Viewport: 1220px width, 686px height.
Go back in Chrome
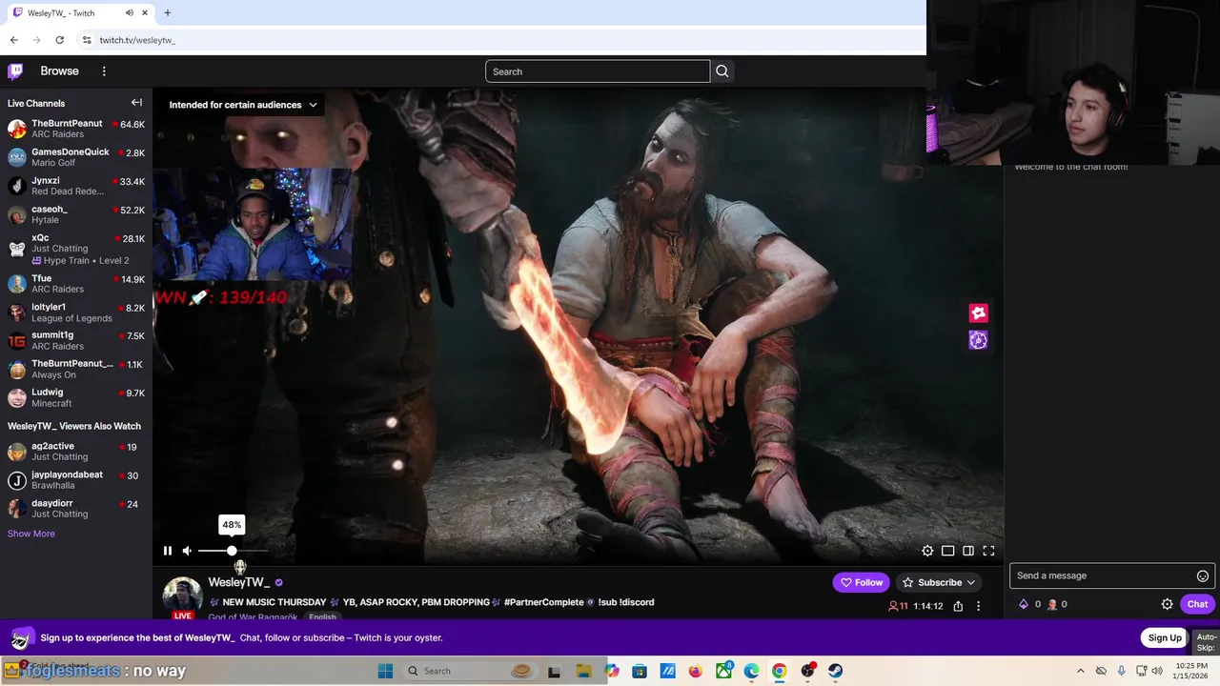[13, 40]
